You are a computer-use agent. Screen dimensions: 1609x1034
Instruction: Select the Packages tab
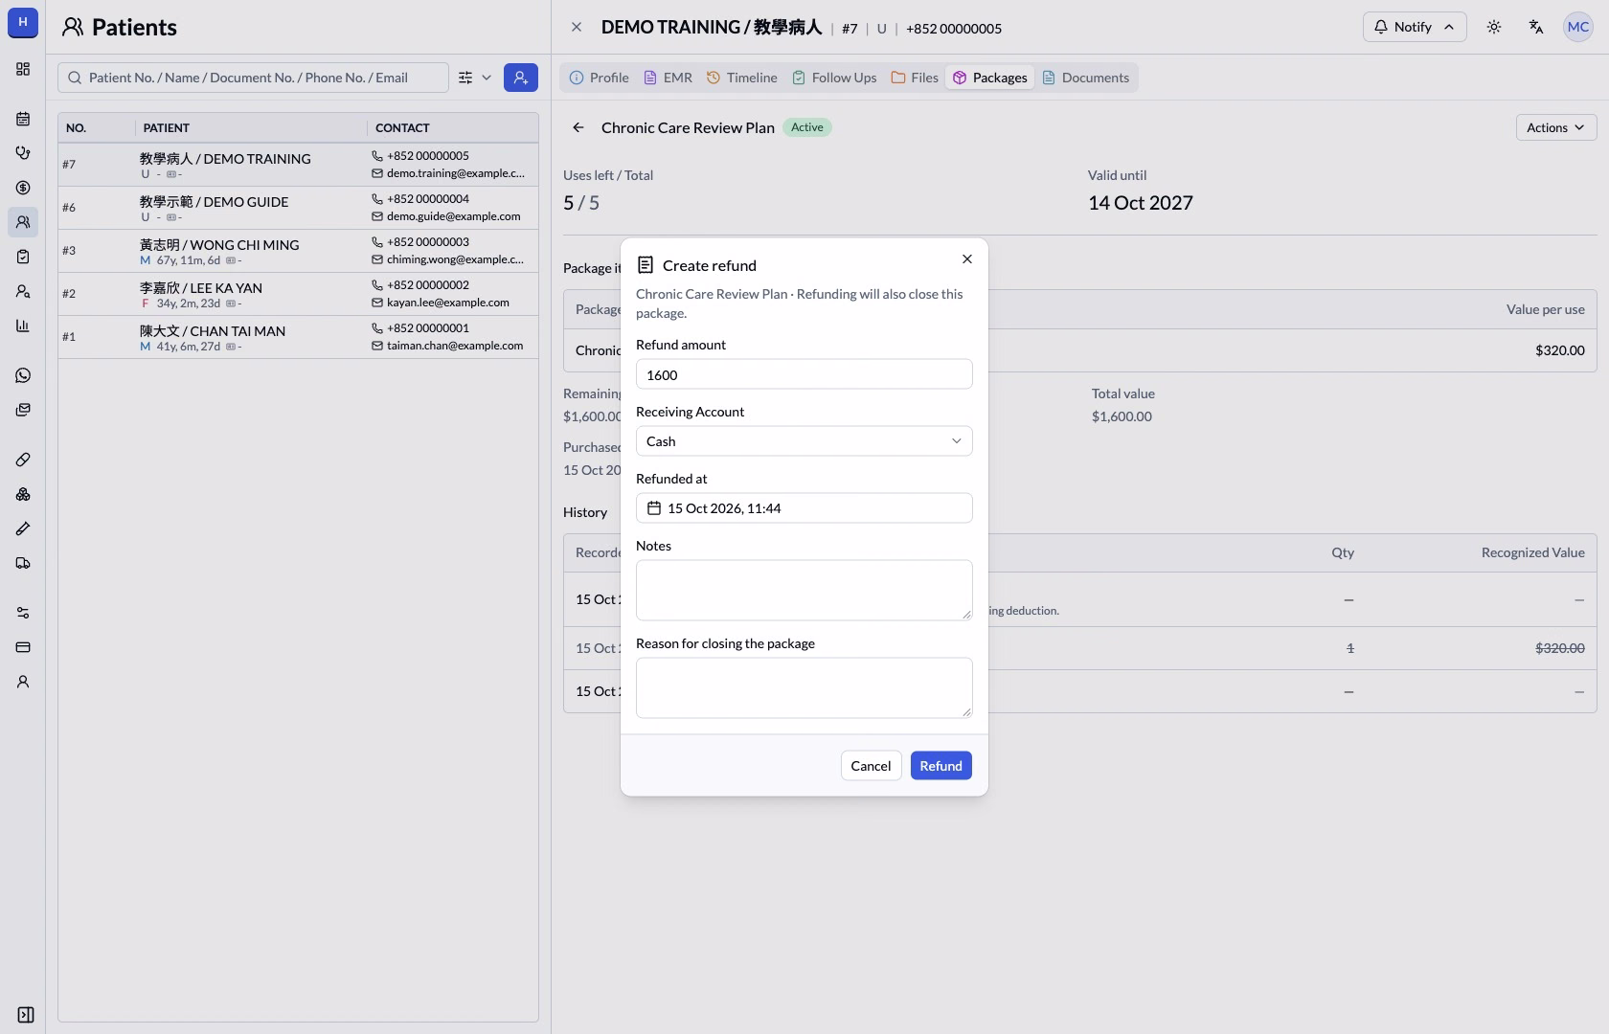tap(990, 78)
